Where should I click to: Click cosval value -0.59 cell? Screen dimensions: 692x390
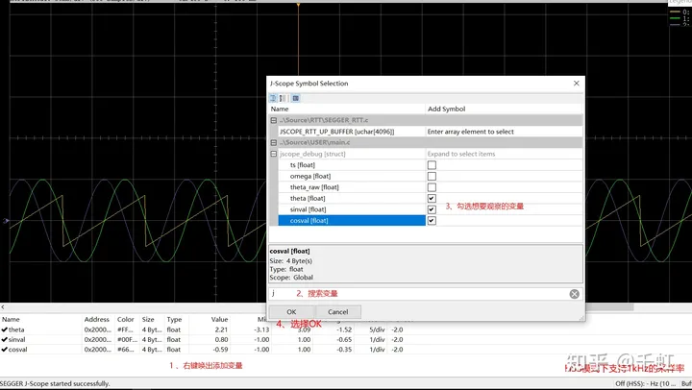219,350
